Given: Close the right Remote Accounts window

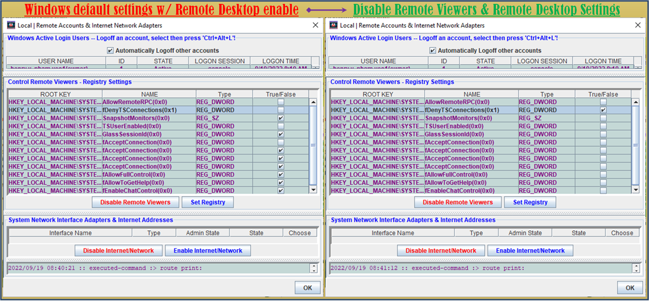Looking at the screenshot, I should point(638,25).
